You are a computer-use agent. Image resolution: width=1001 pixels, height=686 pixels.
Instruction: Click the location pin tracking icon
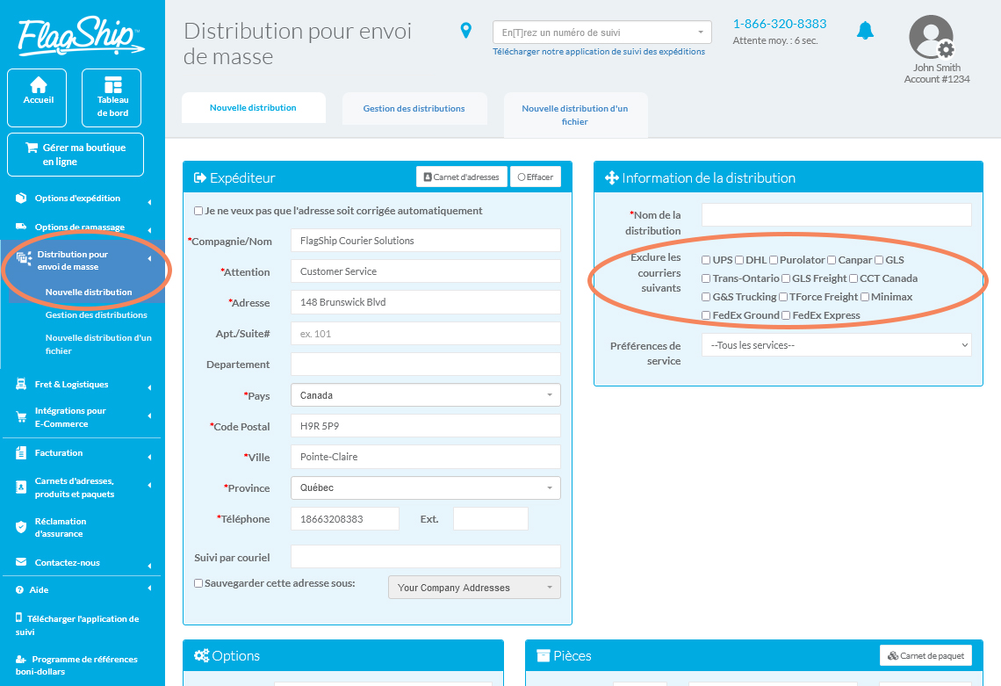(466, 29)
